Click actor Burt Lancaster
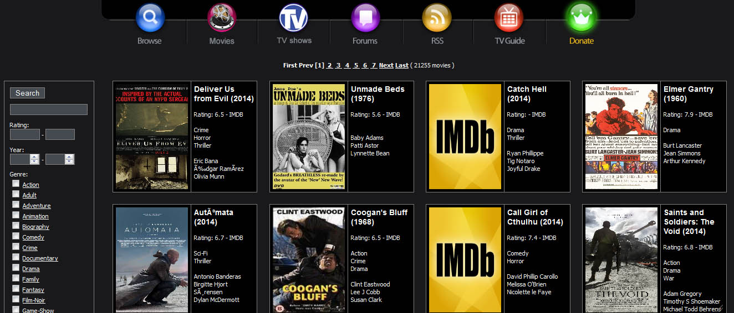 (682, 145)
